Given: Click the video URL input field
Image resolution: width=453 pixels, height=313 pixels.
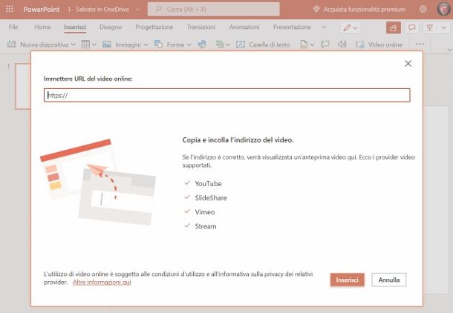Looking at the screenshot, I should click(226, 95).
